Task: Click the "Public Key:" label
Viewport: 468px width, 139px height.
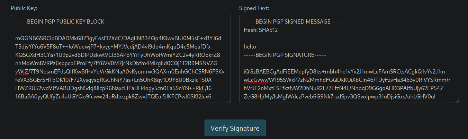Action: click(x=24, y=8)
